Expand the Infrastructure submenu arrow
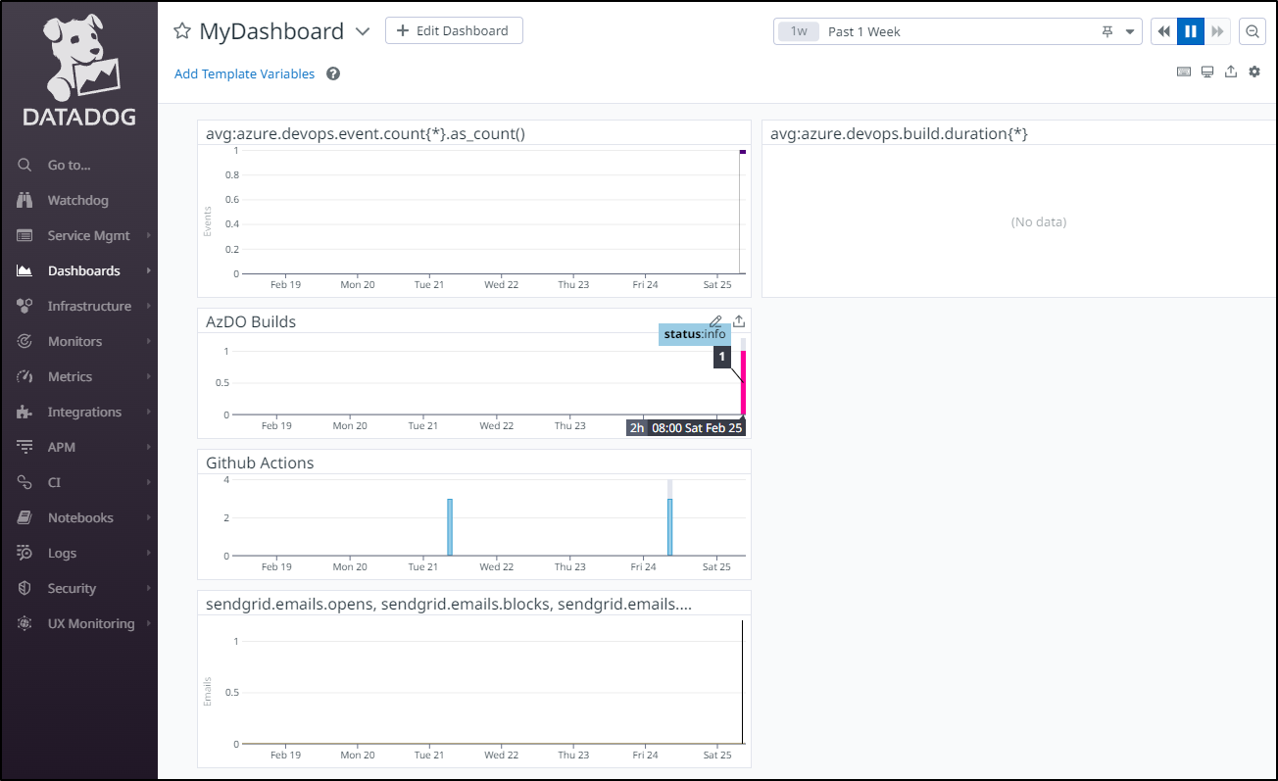1278x781 pixels. (149, 306)
